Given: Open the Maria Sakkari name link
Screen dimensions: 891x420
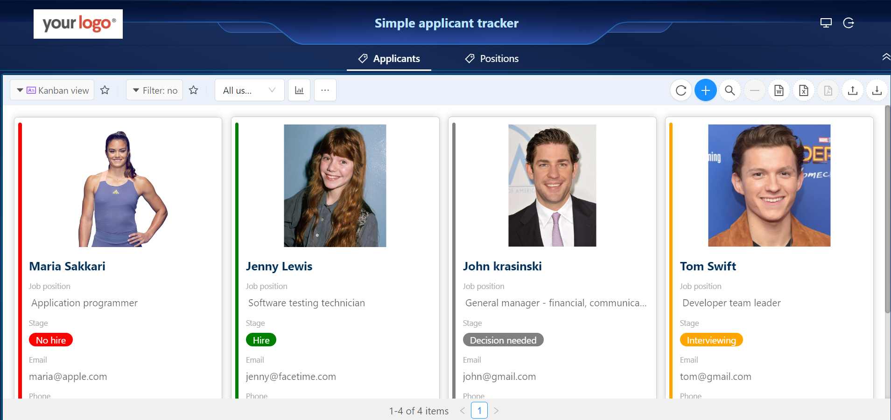Looking at the screenshot, I should pyautogui.click(x=67, y=266).
